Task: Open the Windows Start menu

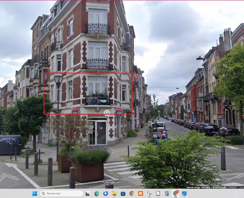Action: 34,193
